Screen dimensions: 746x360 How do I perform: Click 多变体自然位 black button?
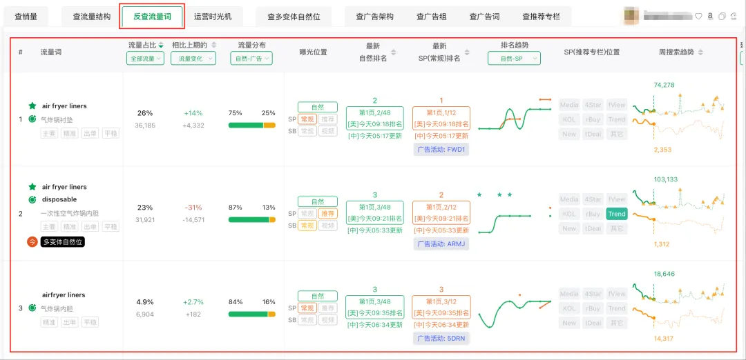[x=63, y=242]
